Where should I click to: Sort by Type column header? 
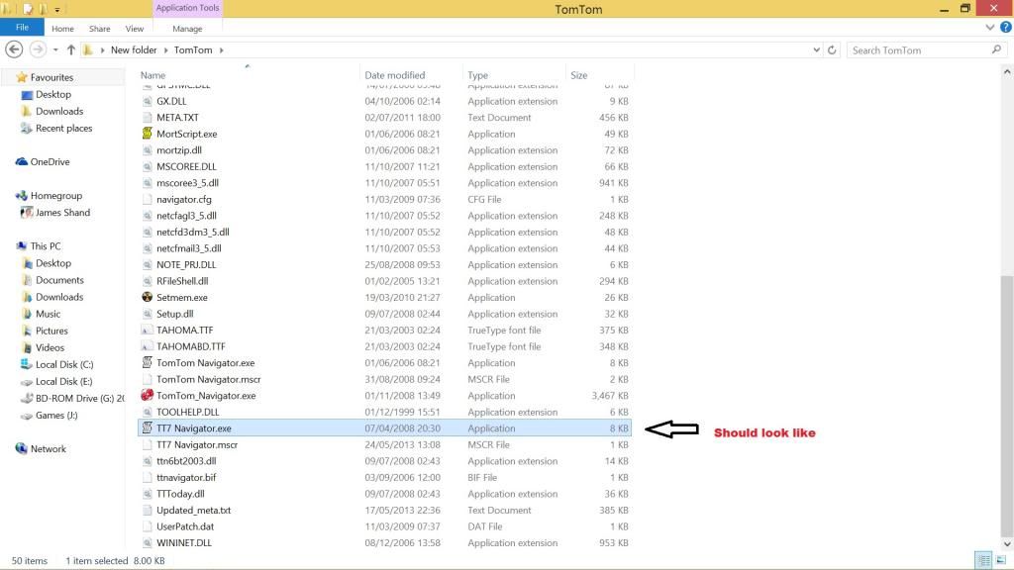478,75
